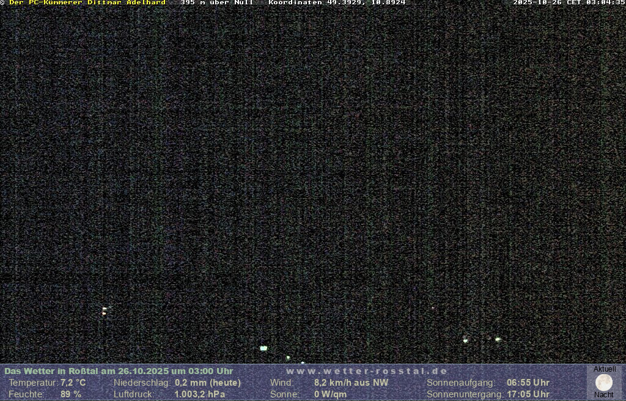
Task: Click the Niederschlag 0,2 mm (heute) reading
Action: click(x=208, y=383)
